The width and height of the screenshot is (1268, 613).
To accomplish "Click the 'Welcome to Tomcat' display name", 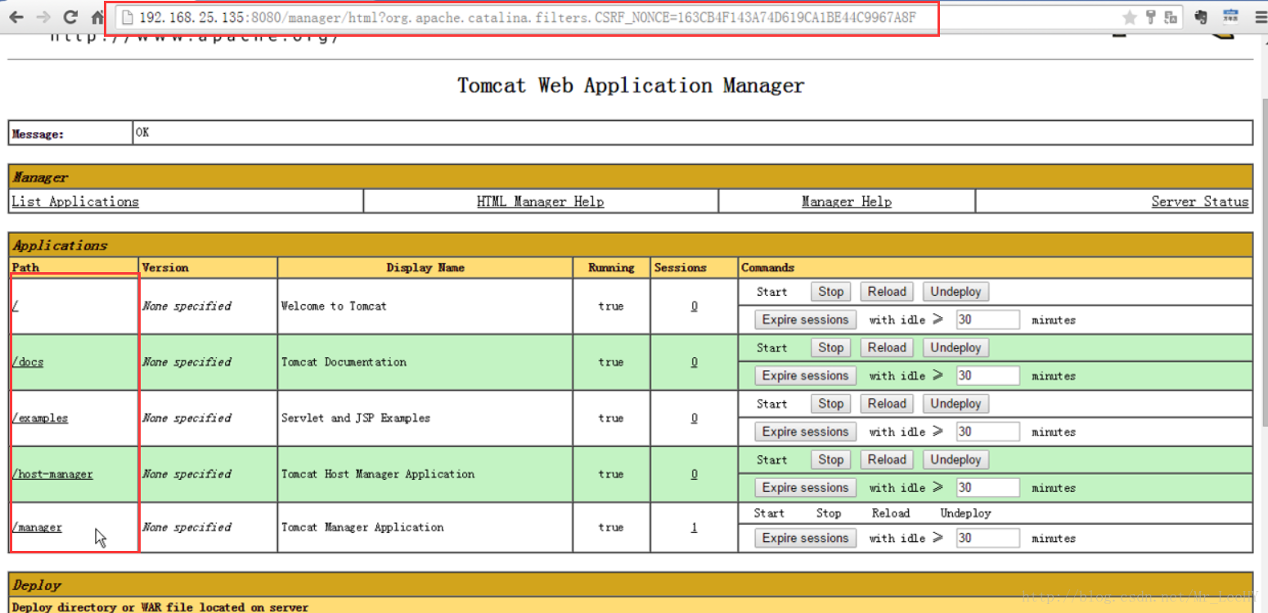I will 334,306.
